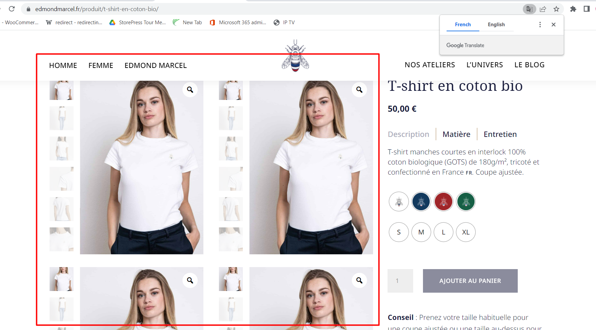
Task: Click AJOUTER AU PANIER button
Action: pyautogui.click(x=470, y=281)
